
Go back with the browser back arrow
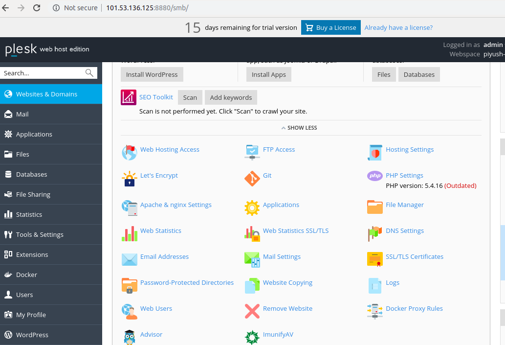(x=5, y=8)
